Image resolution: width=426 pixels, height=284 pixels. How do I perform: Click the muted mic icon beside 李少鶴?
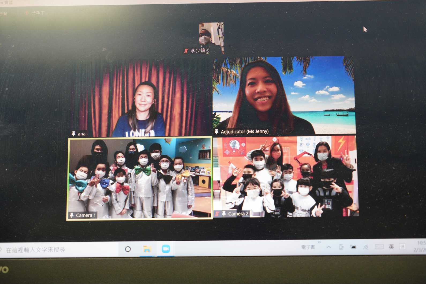click(x=186, y=51)
